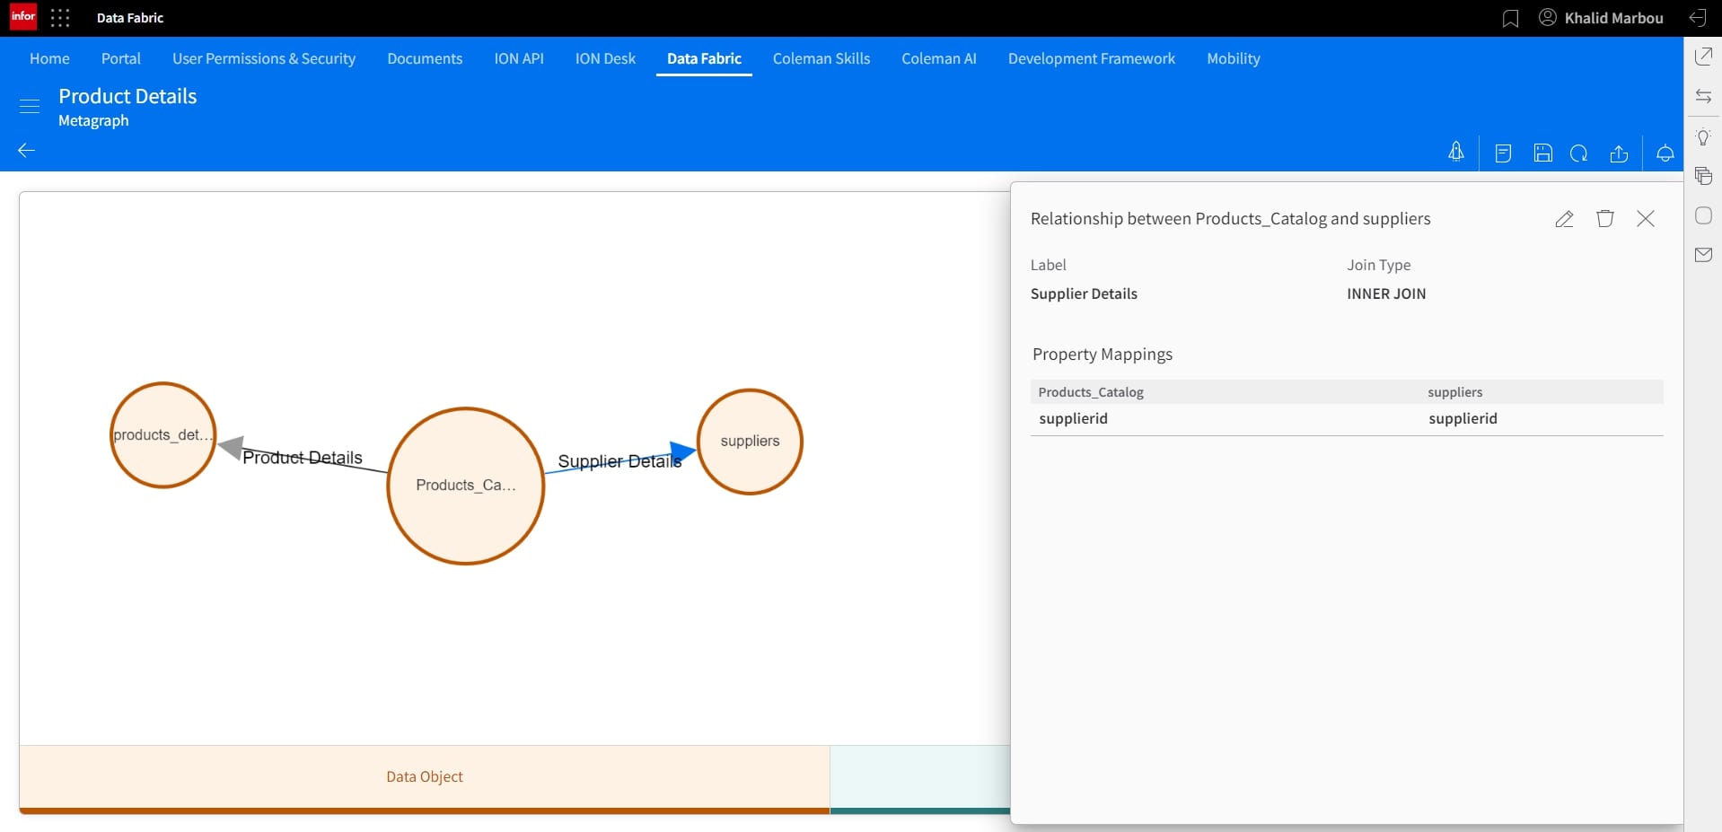Click the supplierid value under Products_Catalog
The height and width of the screenshot is (832, 1722).
pos(1073,418)
